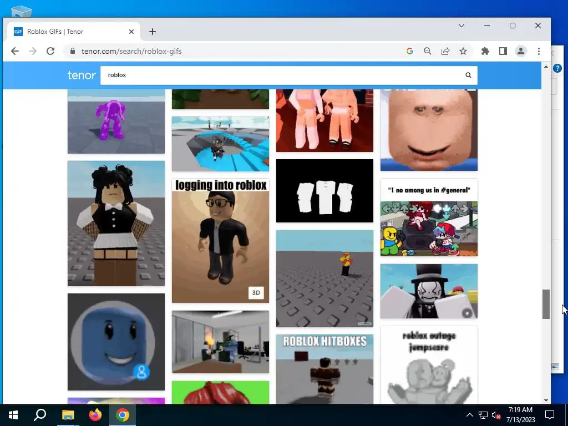Screen dimensions: 568x426
Task: Open the ROBLOX HITBOXES GIF
Action: click(324, 369)
